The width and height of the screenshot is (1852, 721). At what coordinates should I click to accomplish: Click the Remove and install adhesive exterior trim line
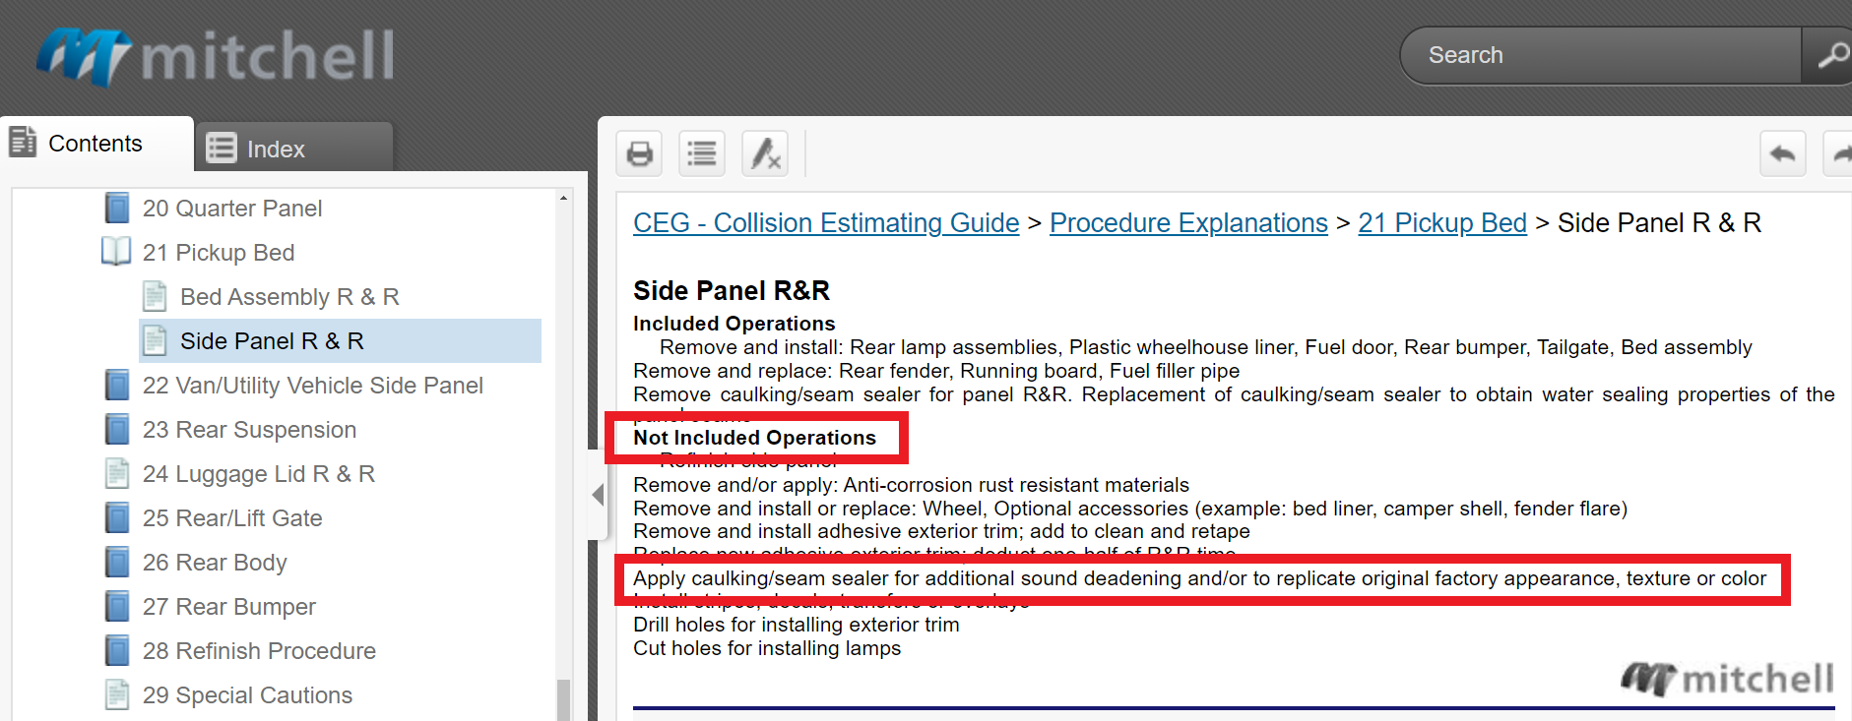[x=941, y=531]
